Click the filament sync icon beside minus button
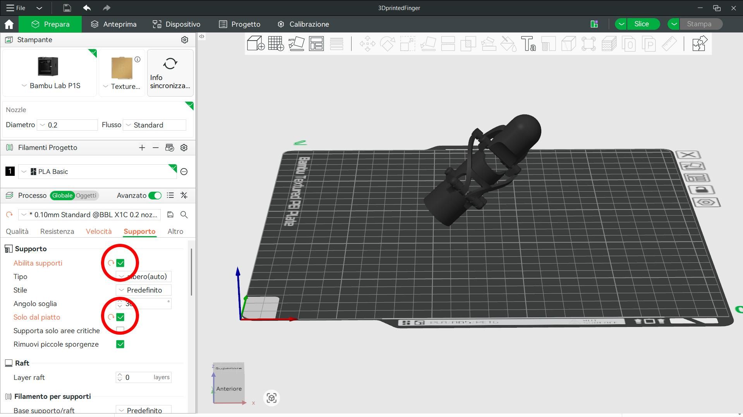 (170, 148)
